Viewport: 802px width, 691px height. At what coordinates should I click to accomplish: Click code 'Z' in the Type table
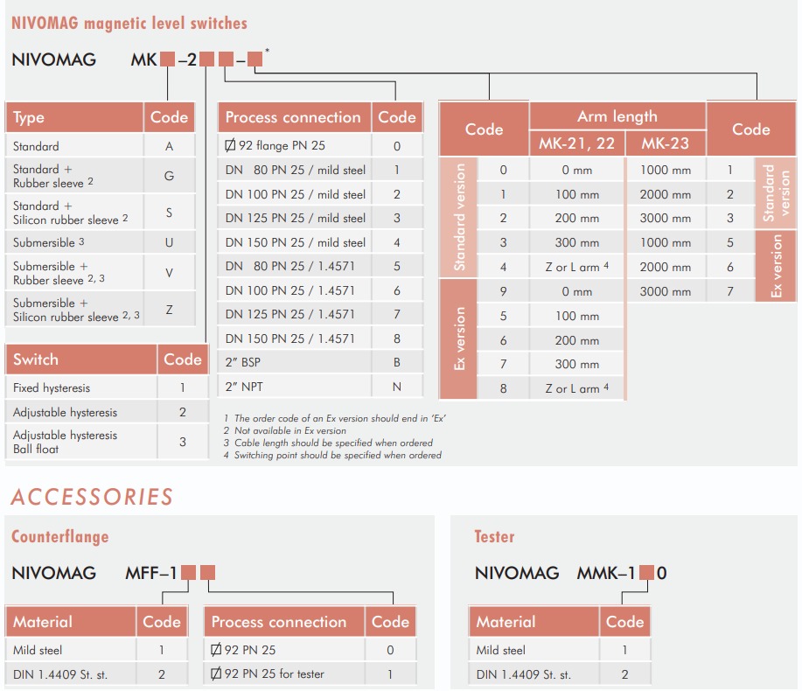(x=170, y=310)
